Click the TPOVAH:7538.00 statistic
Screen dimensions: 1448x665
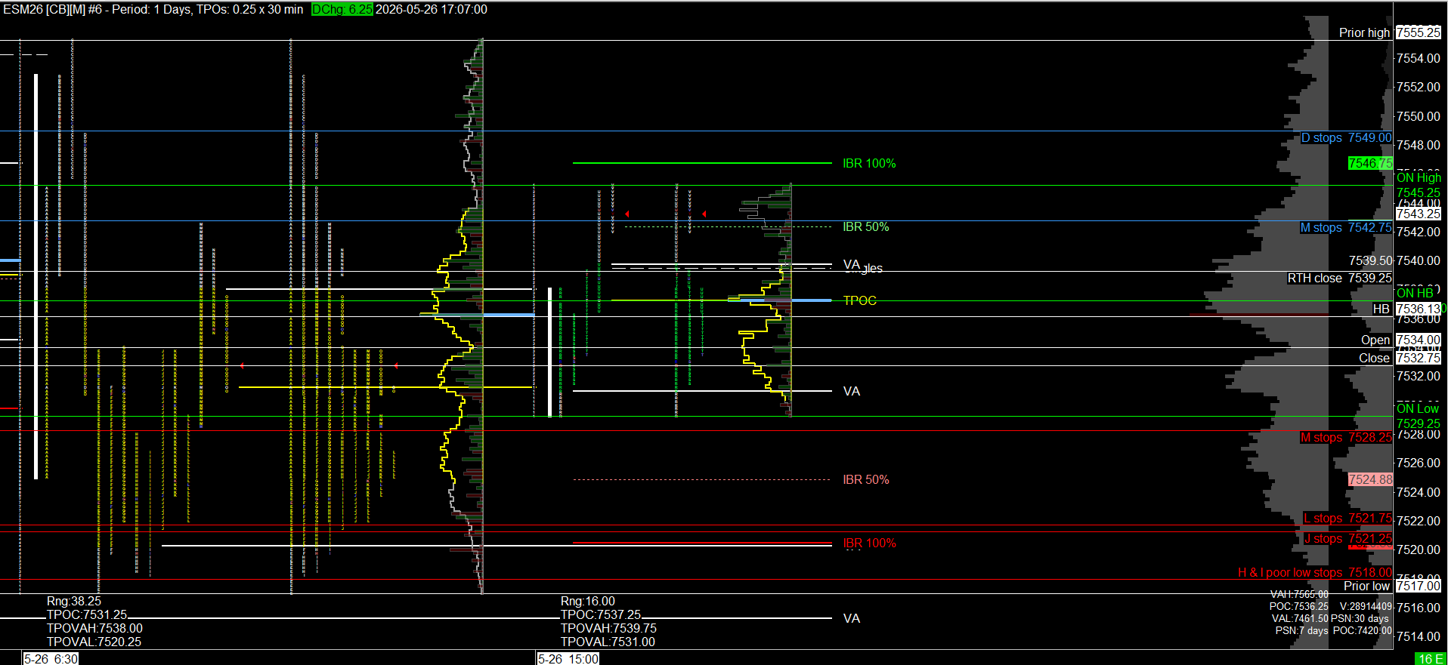point(94,629)
